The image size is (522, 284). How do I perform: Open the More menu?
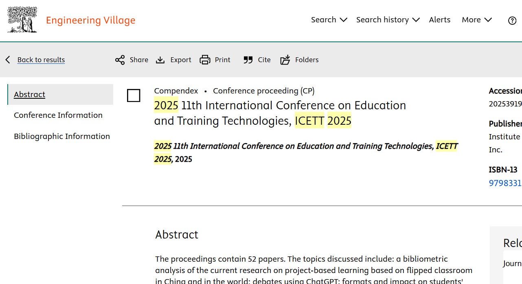(477, 20)
